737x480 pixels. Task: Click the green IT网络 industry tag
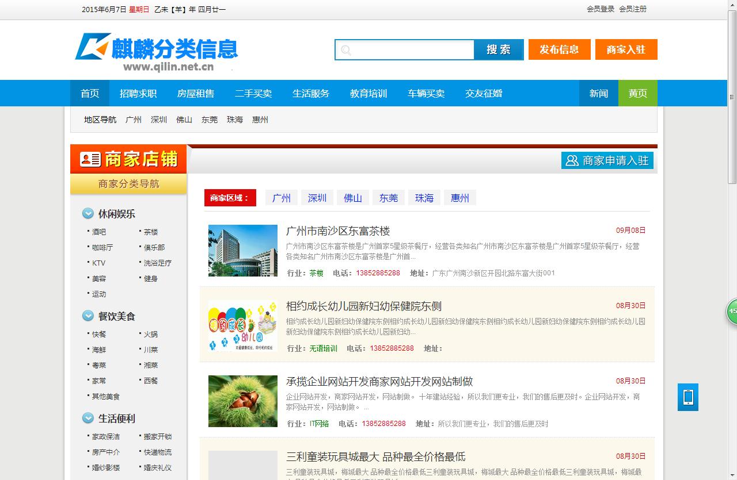tap(319, 424)
